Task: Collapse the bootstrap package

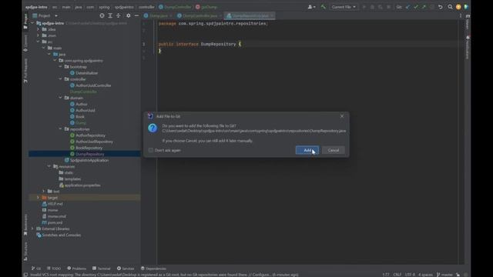Action: (x=60, y=67)
